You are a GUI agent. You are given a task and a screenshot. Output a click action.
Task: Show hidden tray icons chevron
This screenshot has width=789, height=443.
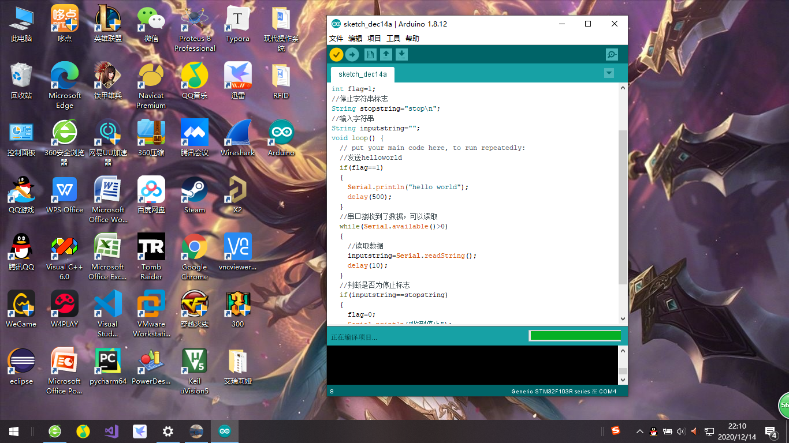(640, 431)
